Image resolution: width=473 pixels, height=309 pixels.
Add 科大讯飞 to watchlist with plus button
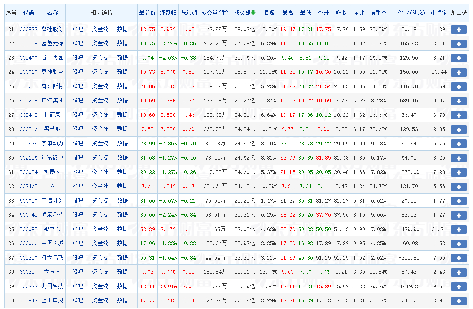pos(458,258)
